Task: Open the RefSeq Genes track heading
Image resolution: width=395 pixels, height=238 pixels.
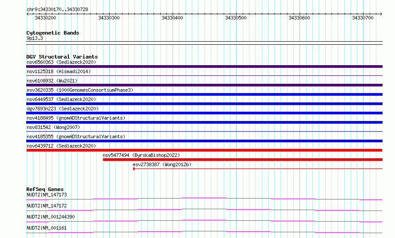Action: point(45,189)
